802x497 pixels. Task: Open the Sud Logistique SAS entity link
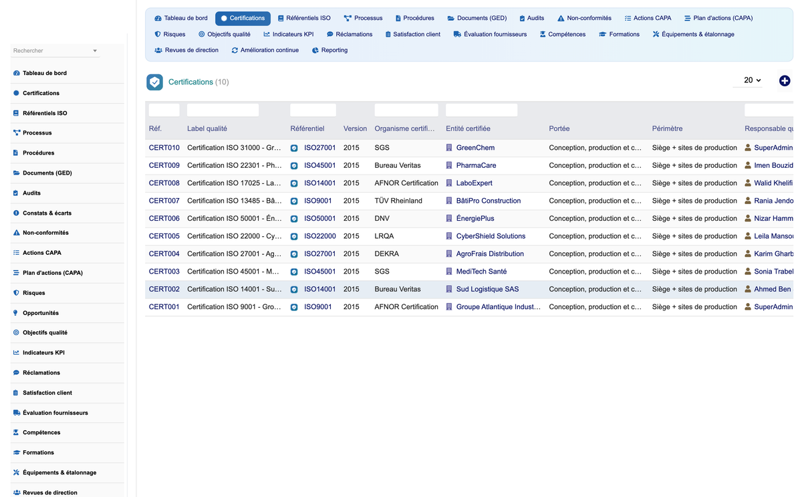coord(487,289)
